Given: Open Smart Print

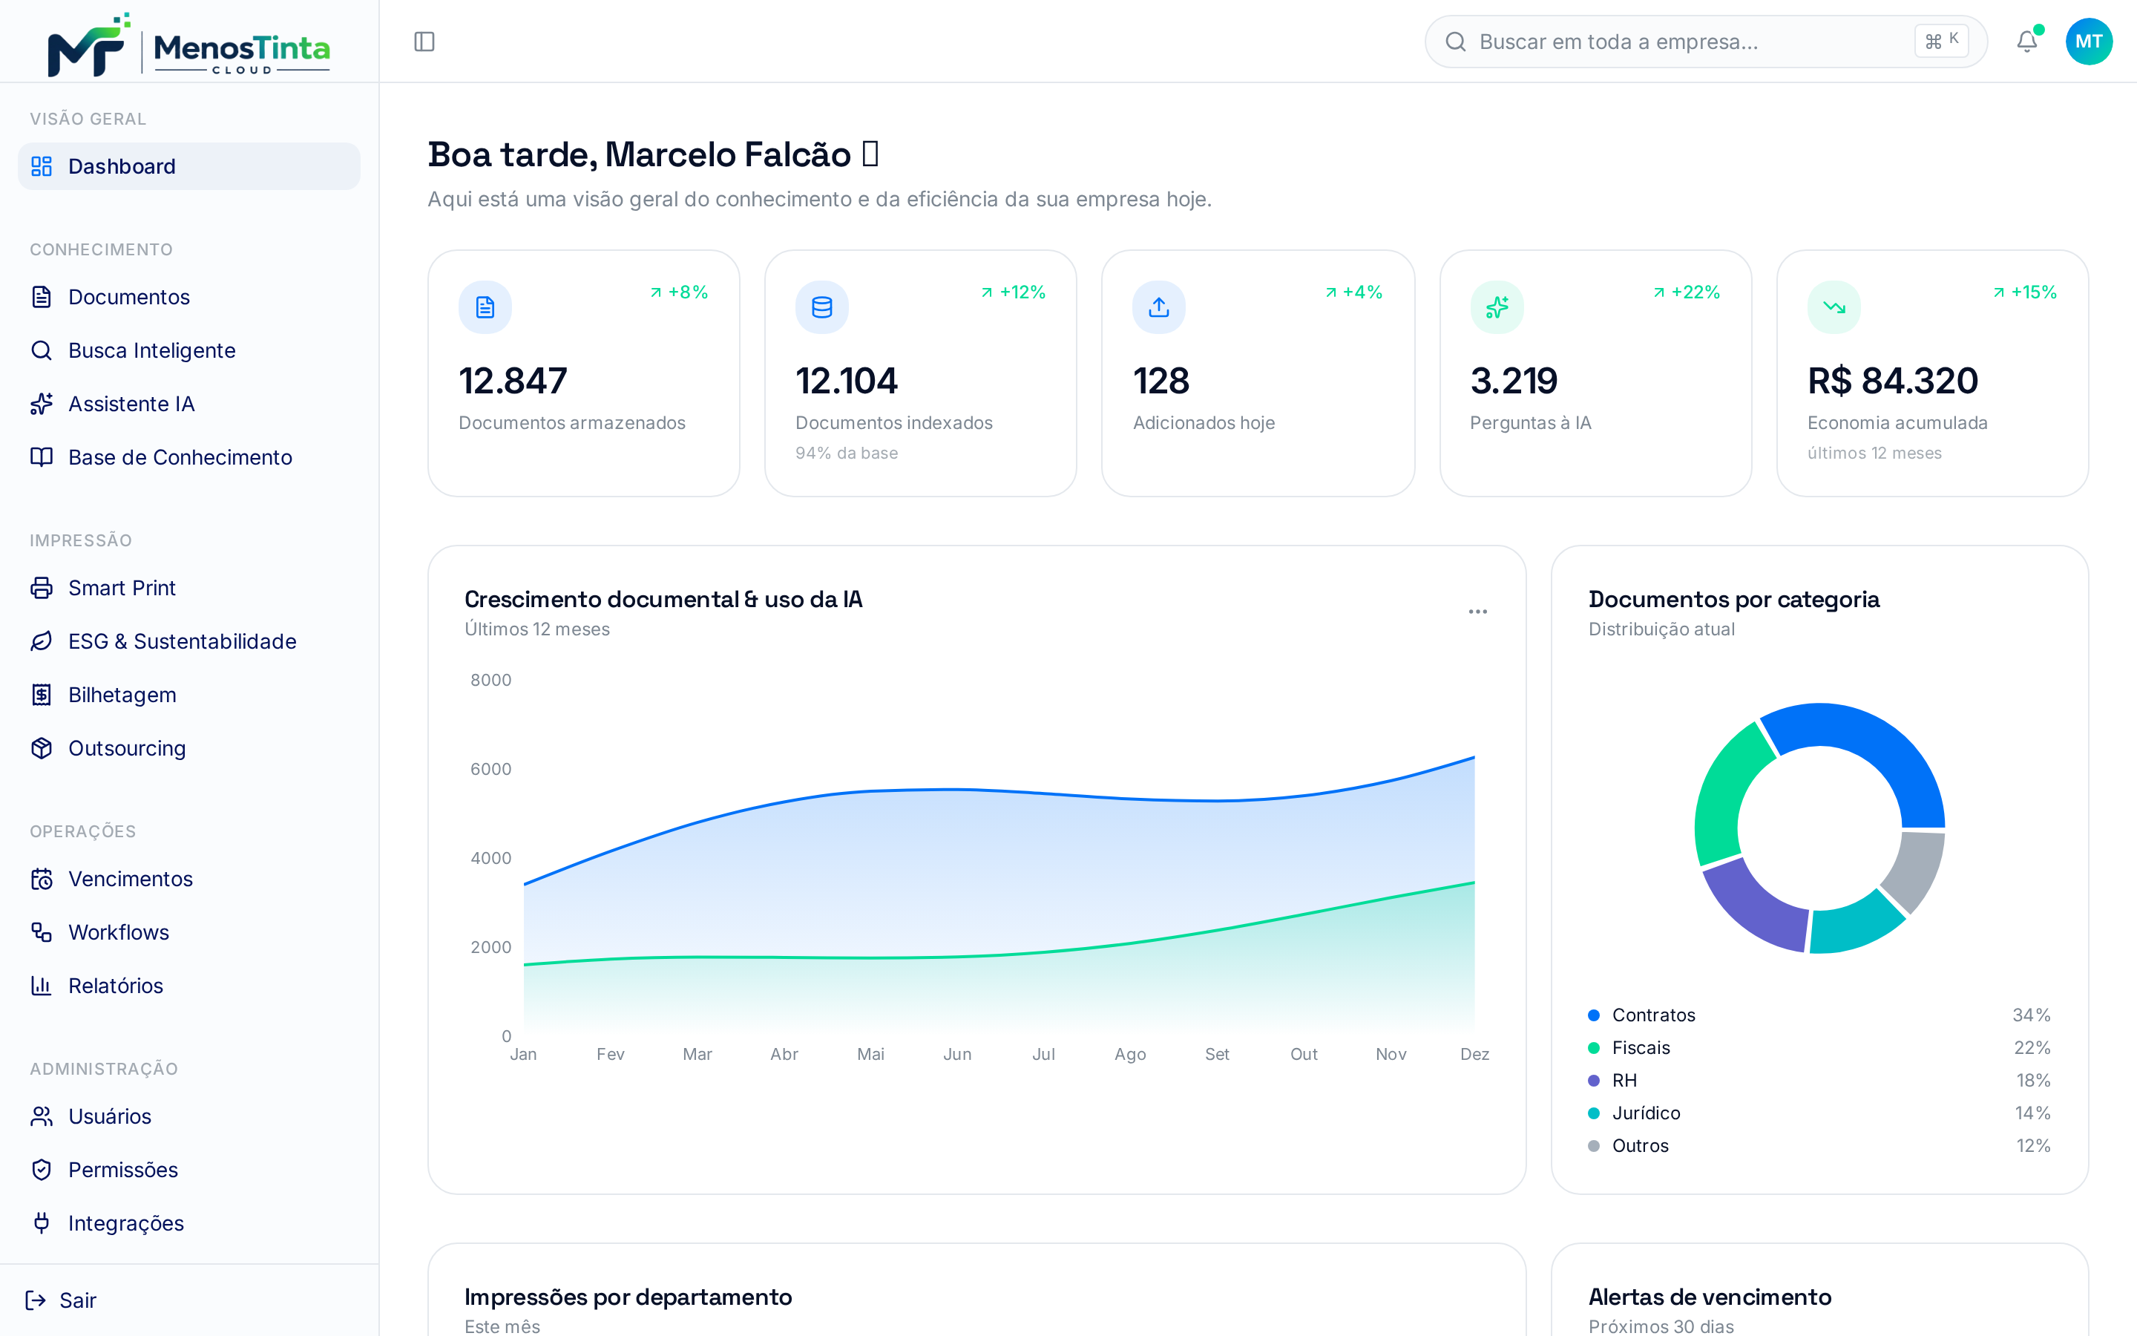Looking at the screenshot, I should [189, 588].
